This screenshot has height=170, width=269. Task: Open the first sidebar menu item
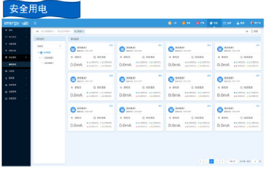coord(16,30)
